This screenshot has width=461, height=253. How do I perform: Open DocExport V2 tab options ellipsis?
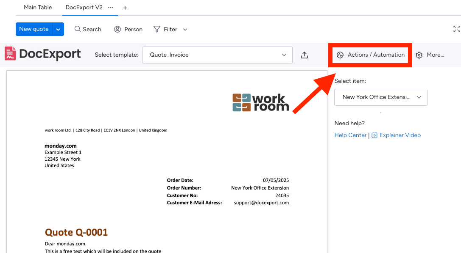coord(111,8)
